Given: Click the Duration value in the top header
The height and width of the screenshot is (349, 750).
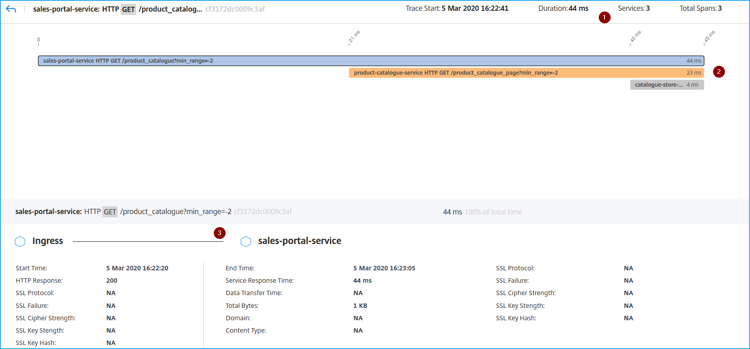Looking at the screenshot, I should pos(578,8).
